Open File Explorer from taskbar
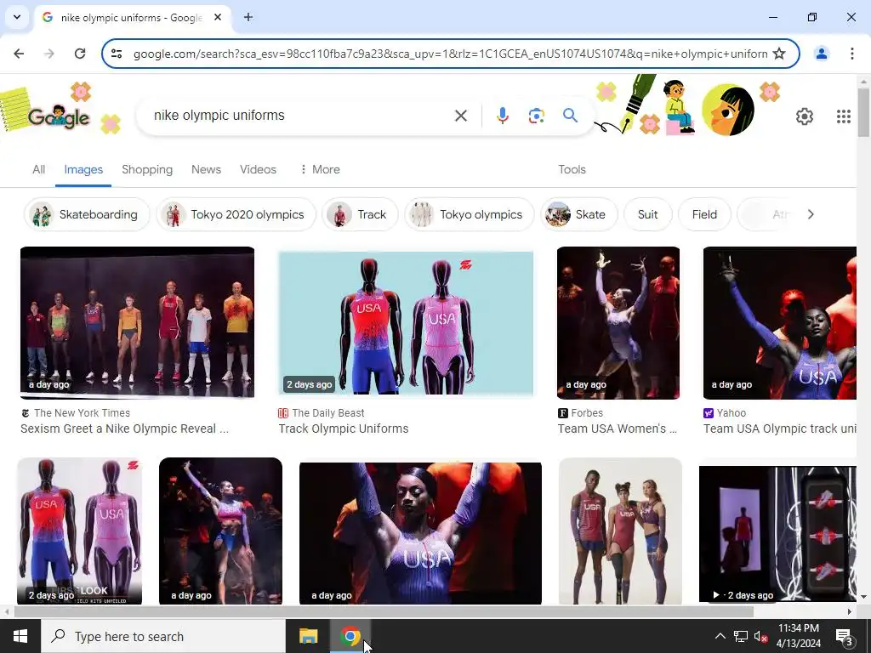Image resolution: width=871 pixels, height=653 pixels. click(308, 636)
